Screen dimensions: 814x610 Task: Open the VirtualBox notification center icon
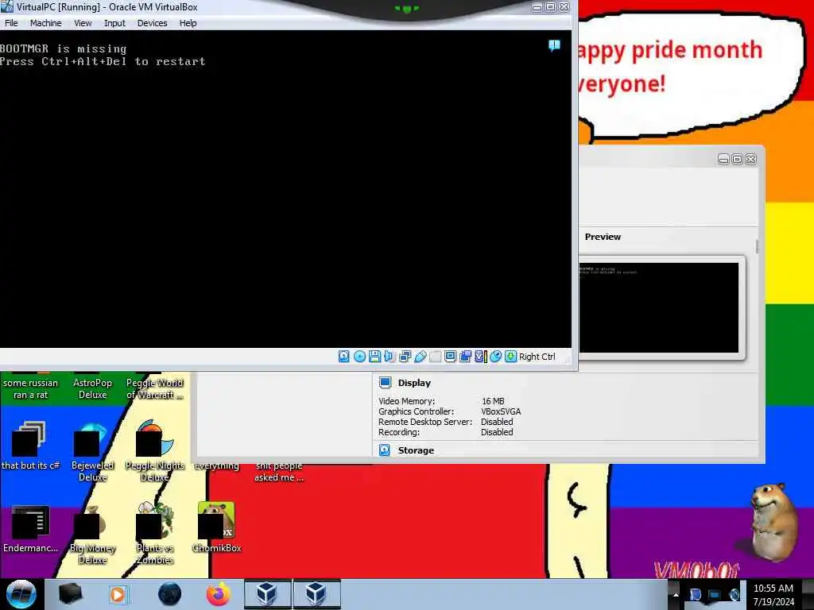tap(554, 45)
